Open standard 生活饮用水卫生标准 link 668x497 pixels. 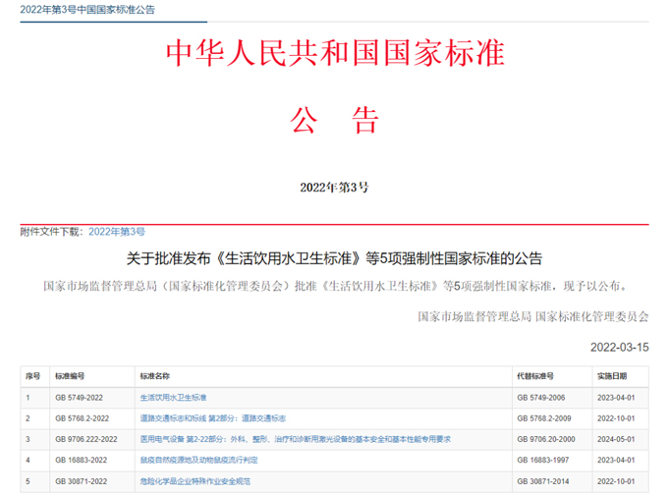(x=173, y=397)
